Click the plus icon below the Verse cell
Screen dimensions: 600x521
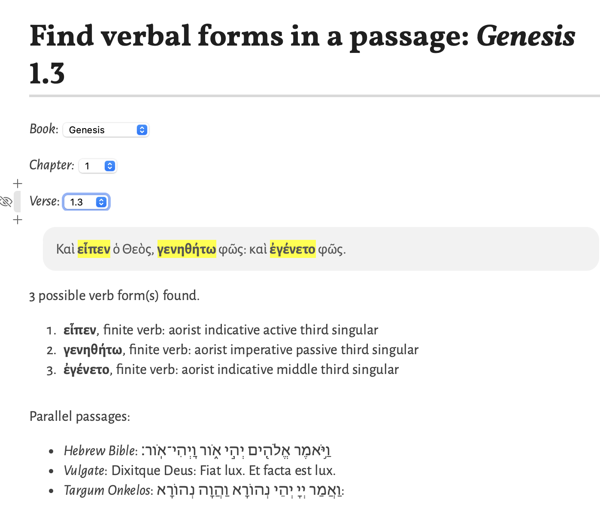[x=18, y=220]
